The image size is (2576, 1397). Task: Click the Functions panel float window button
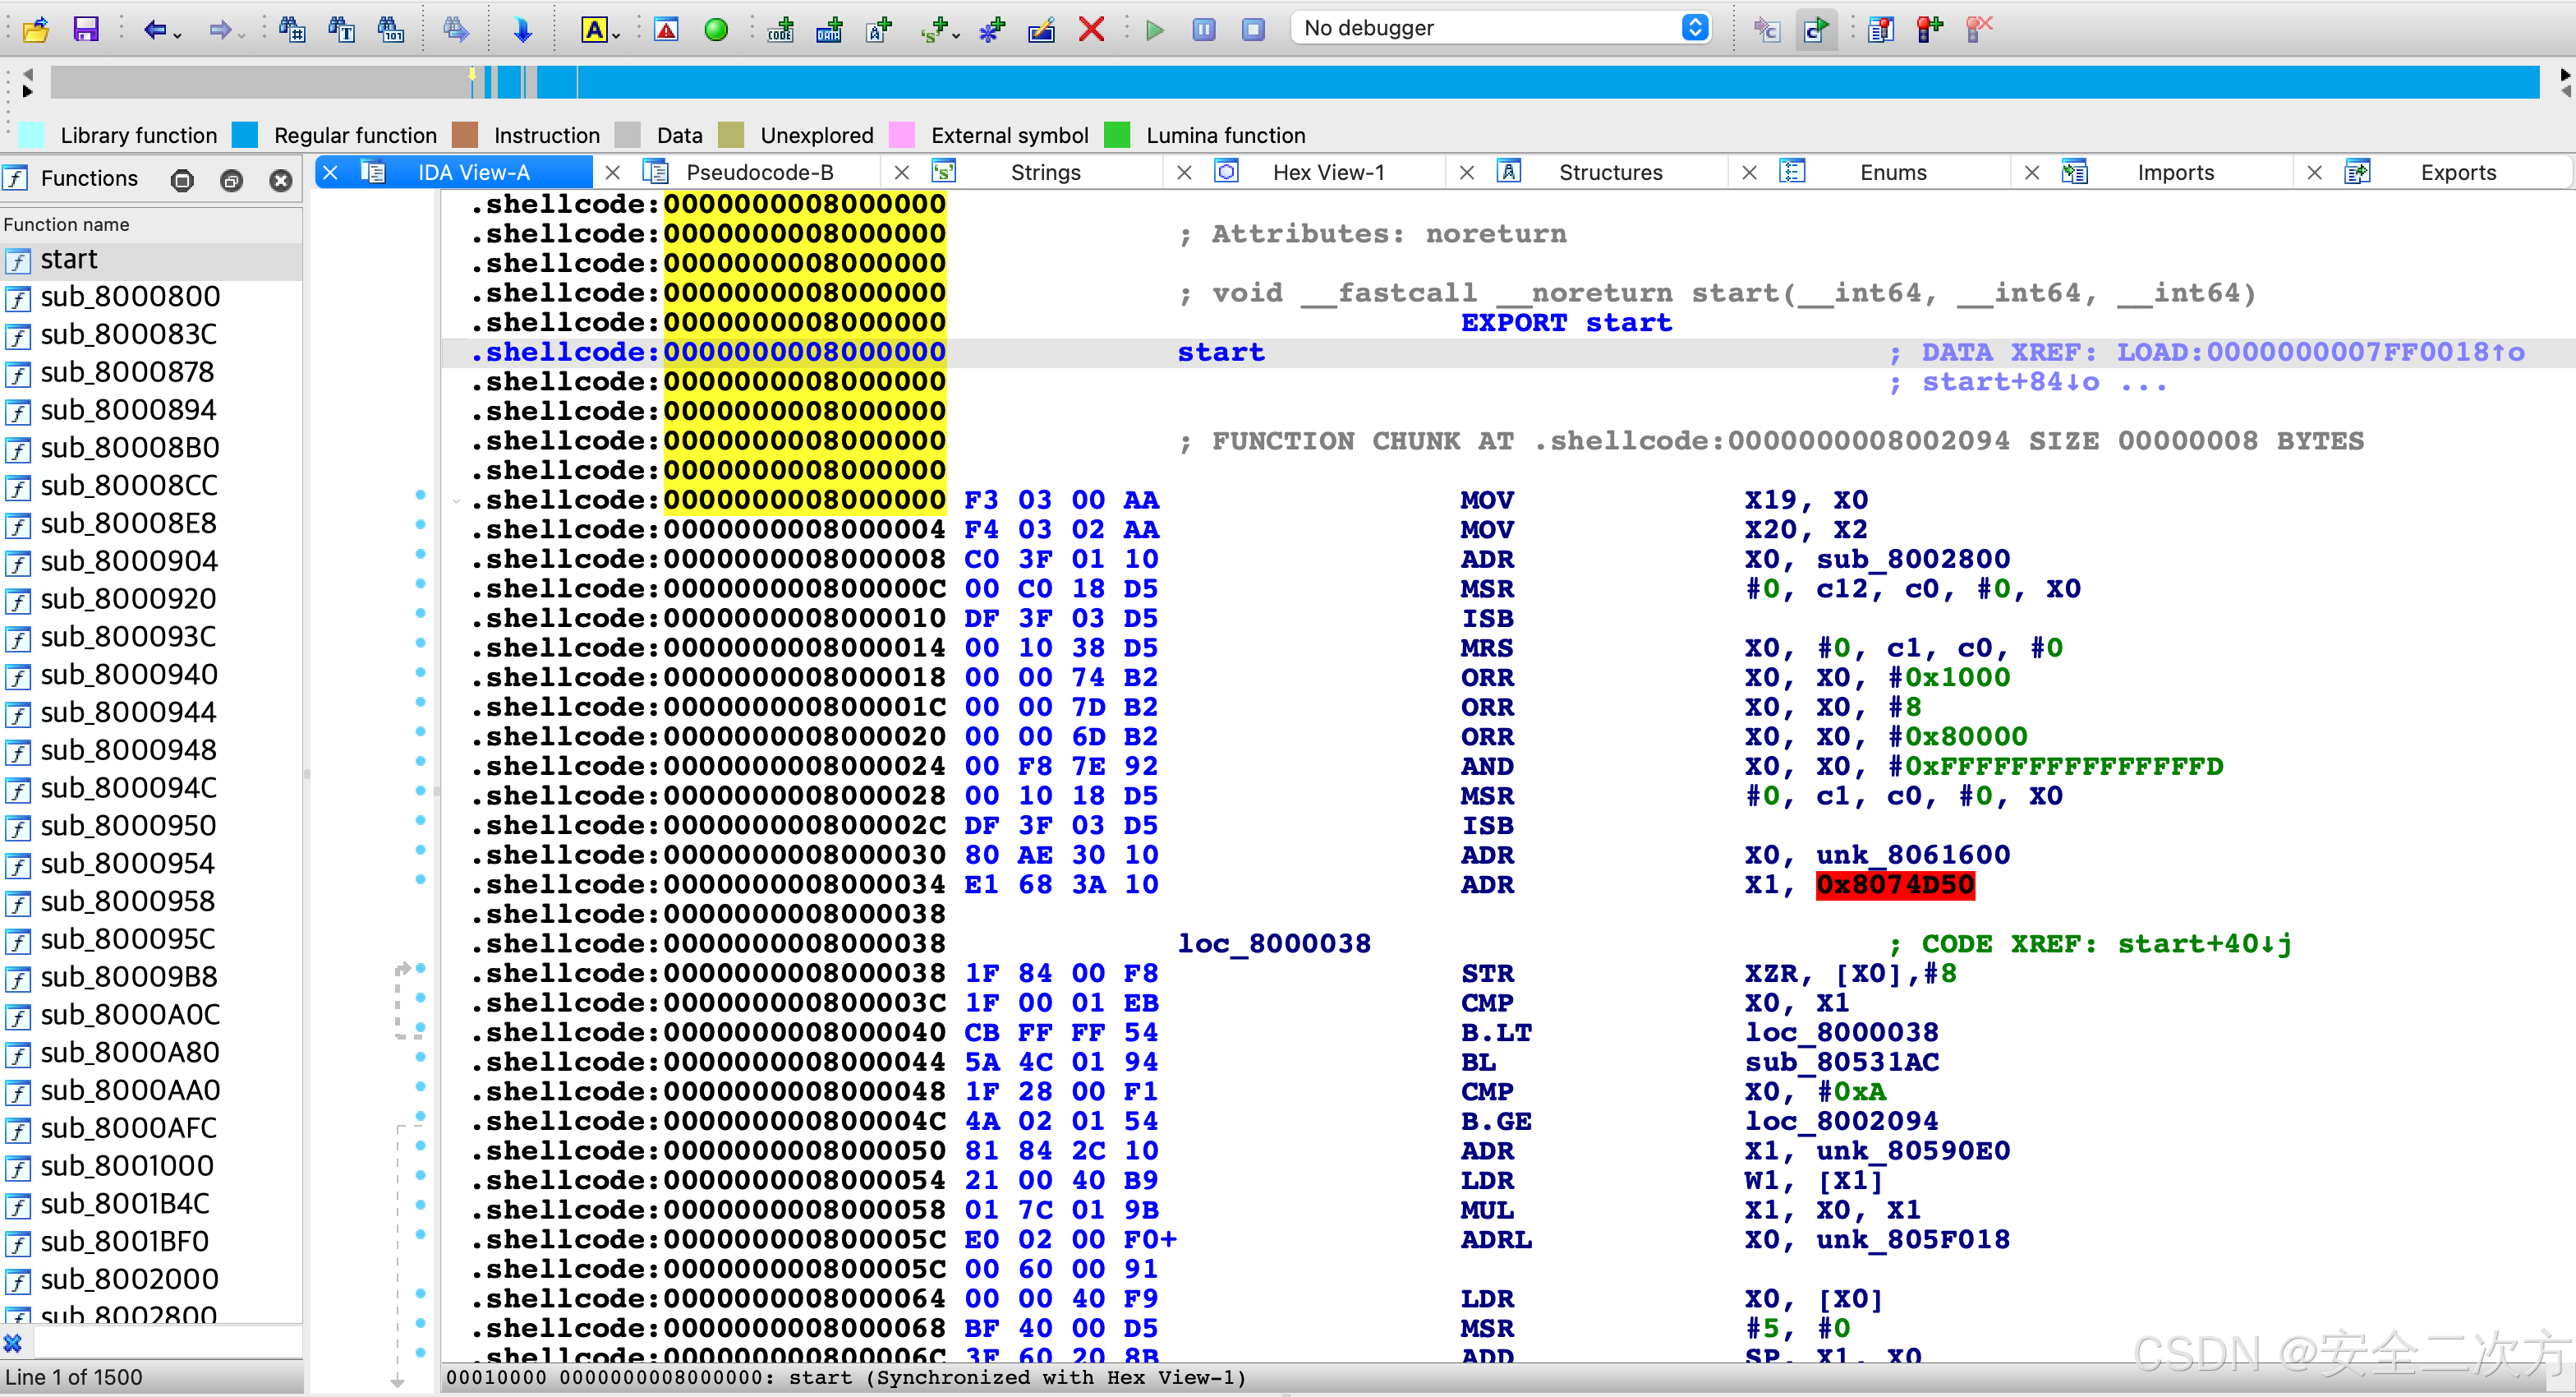(x=231, y=180)
